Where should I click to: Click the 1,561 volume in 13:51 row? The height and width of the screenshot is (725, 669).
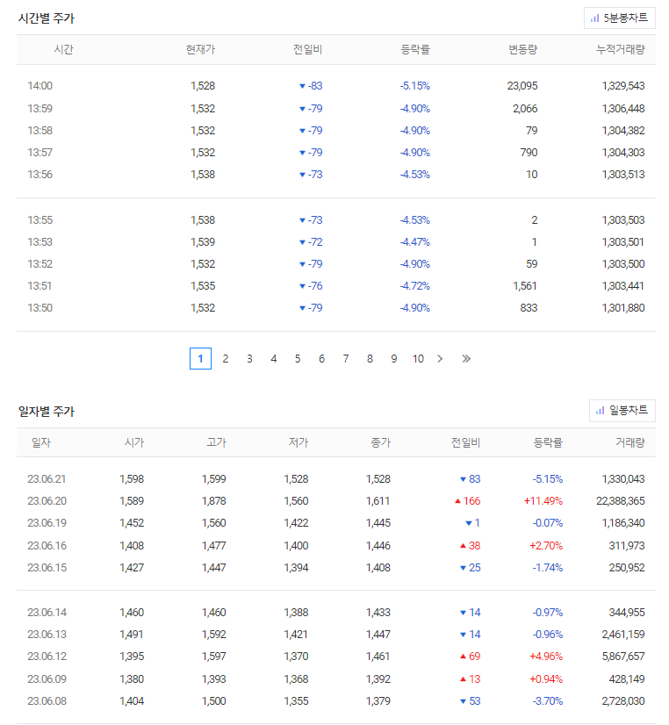coord(525,286)
